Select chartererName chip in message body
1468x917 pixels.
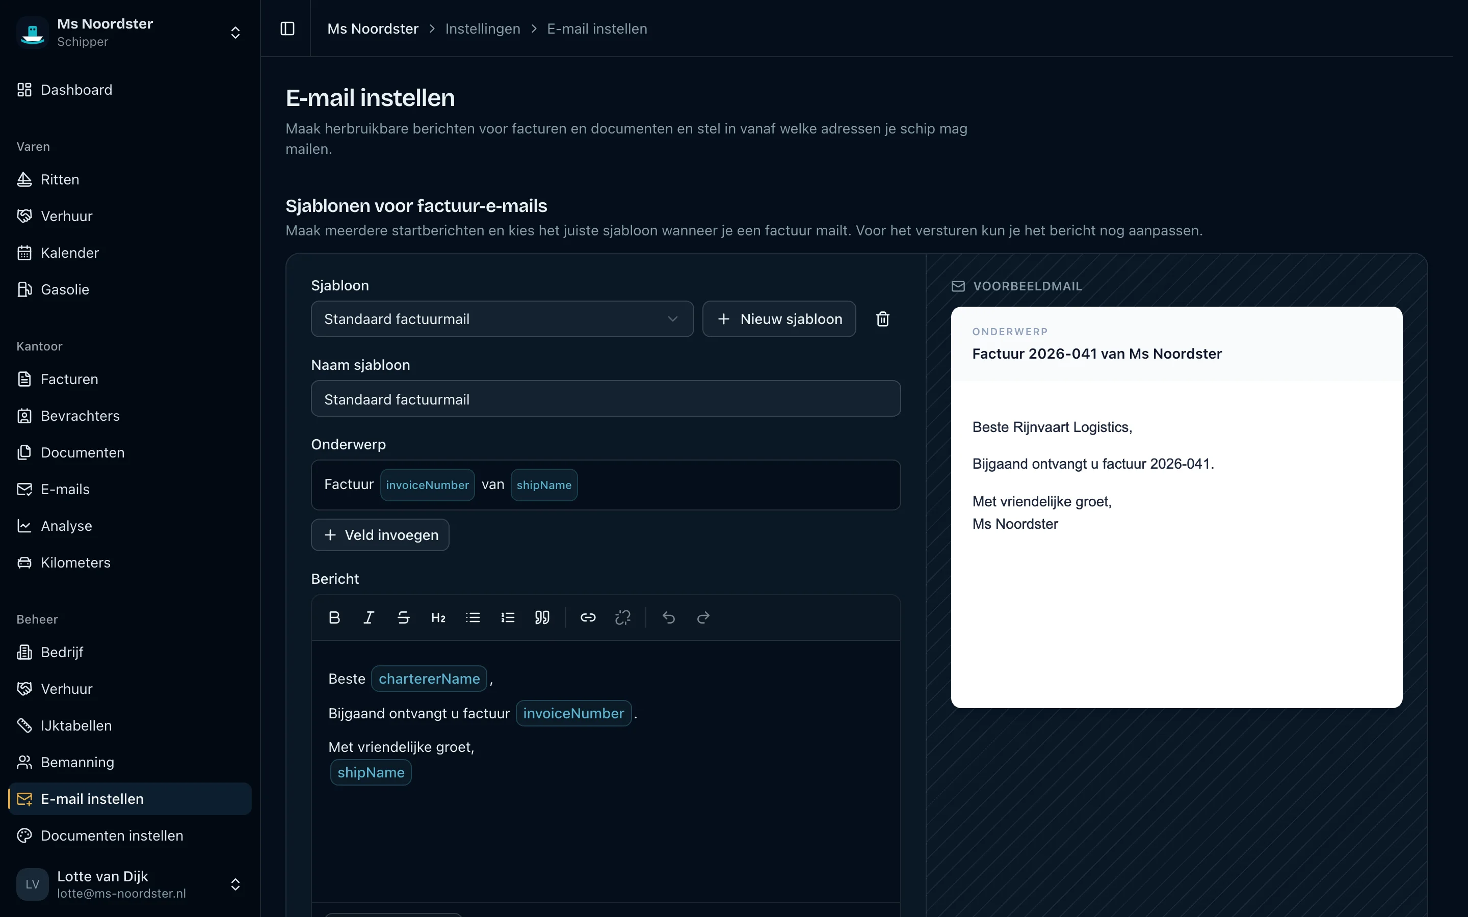pos(429,679)
